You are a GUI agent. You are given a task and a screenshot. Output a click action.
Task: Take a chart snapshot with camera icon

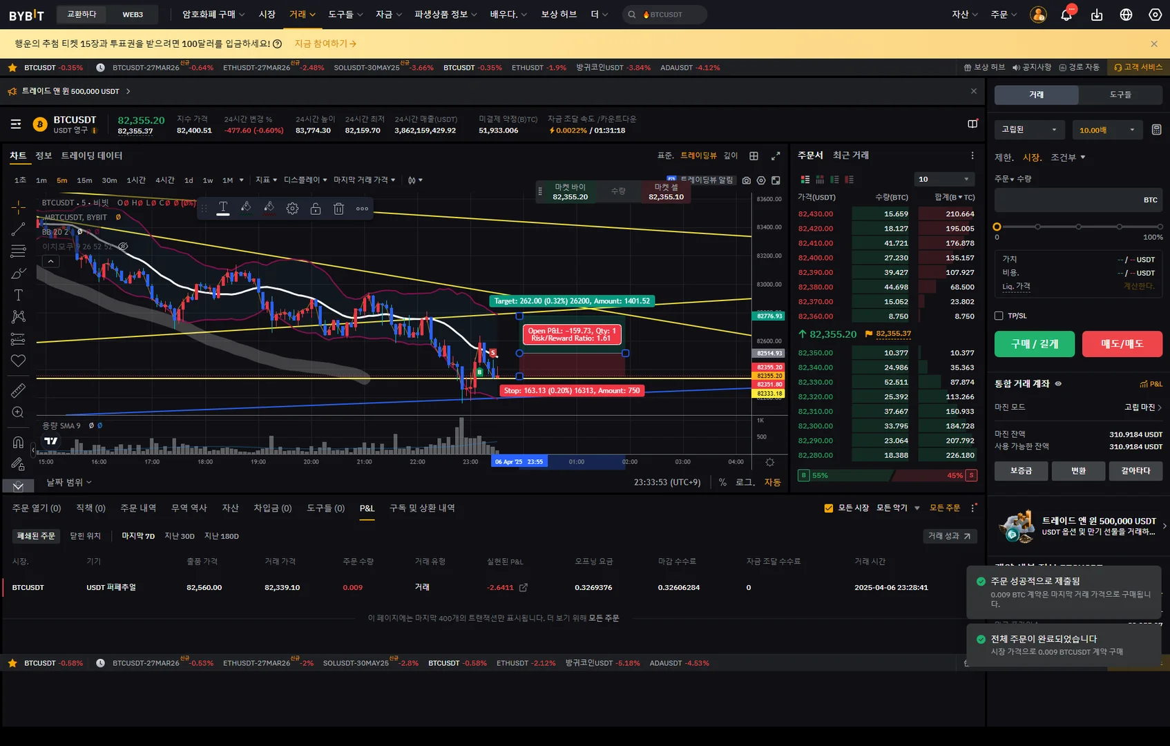(x=747, y=180)
